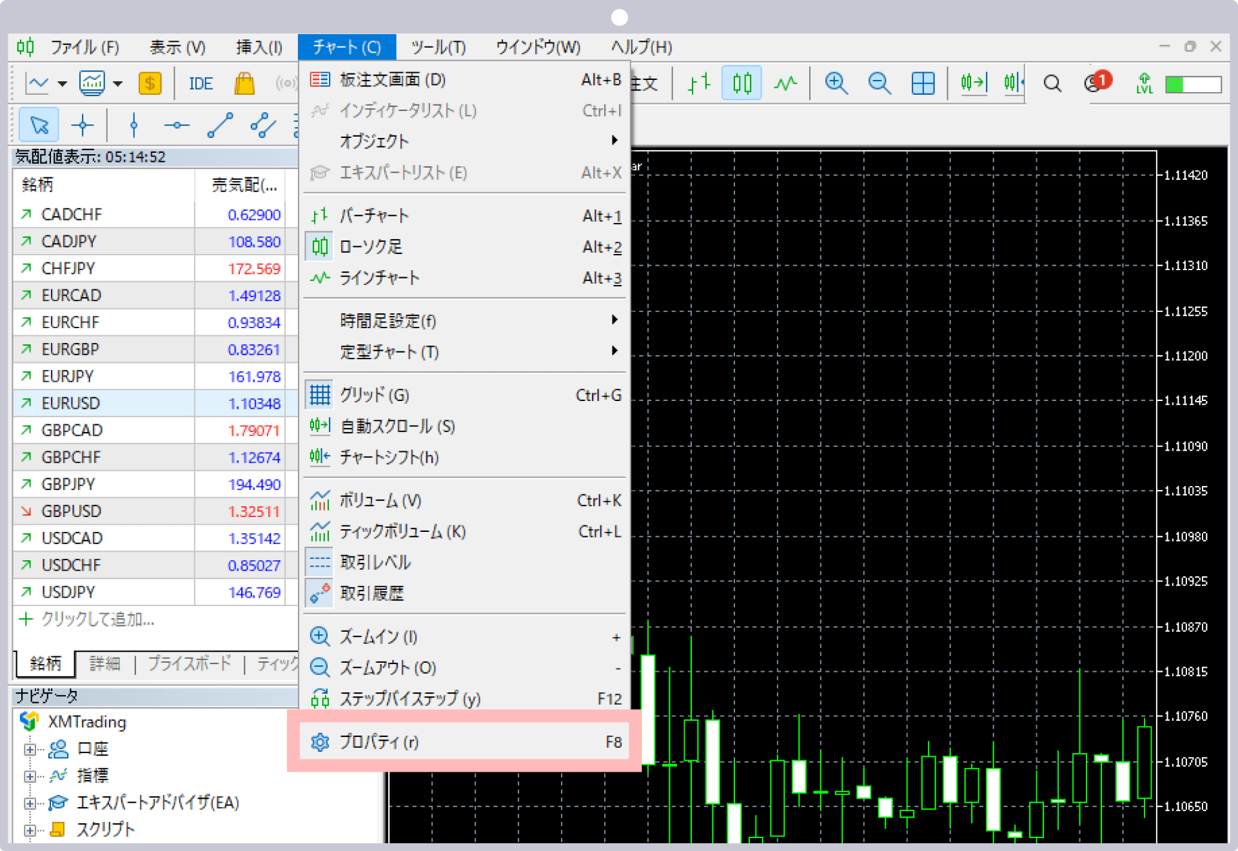This screenshot has height=851, width=1238.
Task: Click the auto scroll toolbar icon
Action: 974,83
